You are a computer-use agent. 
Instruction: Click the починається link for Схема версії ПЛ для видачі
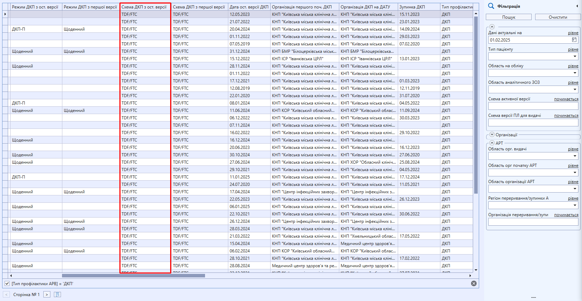click(566, 115)
